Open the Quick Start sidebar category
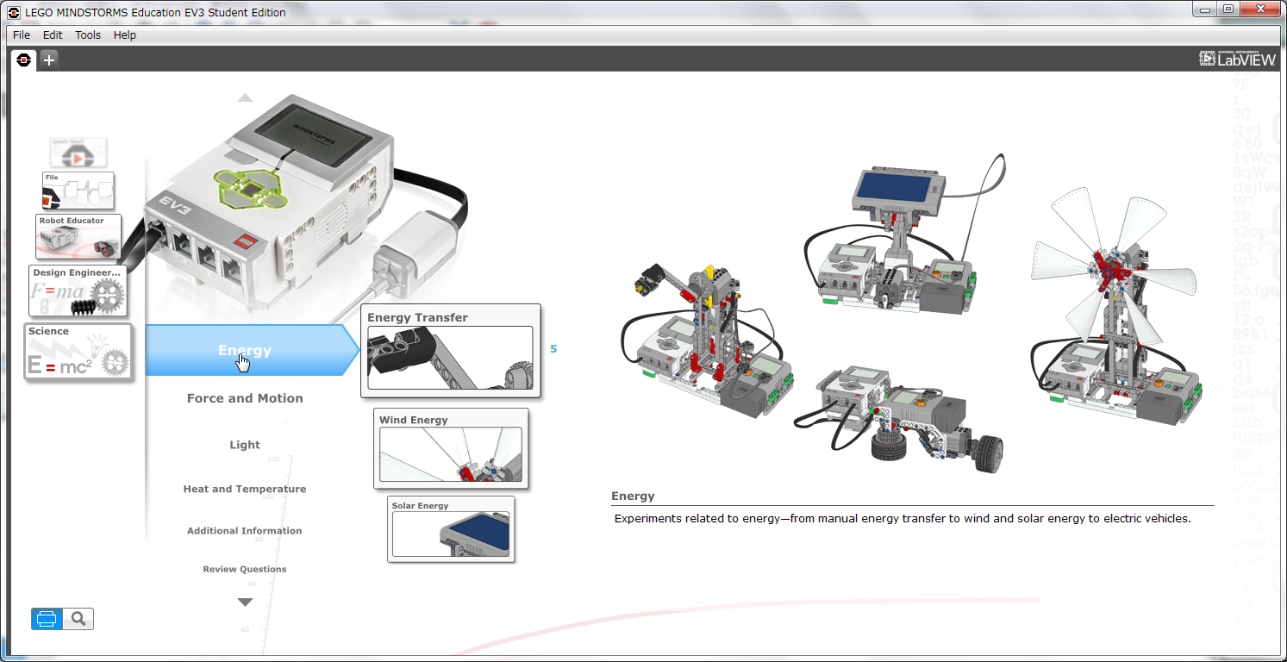The width and height of the screenshot is (1287, 662). tap(78, 153)
